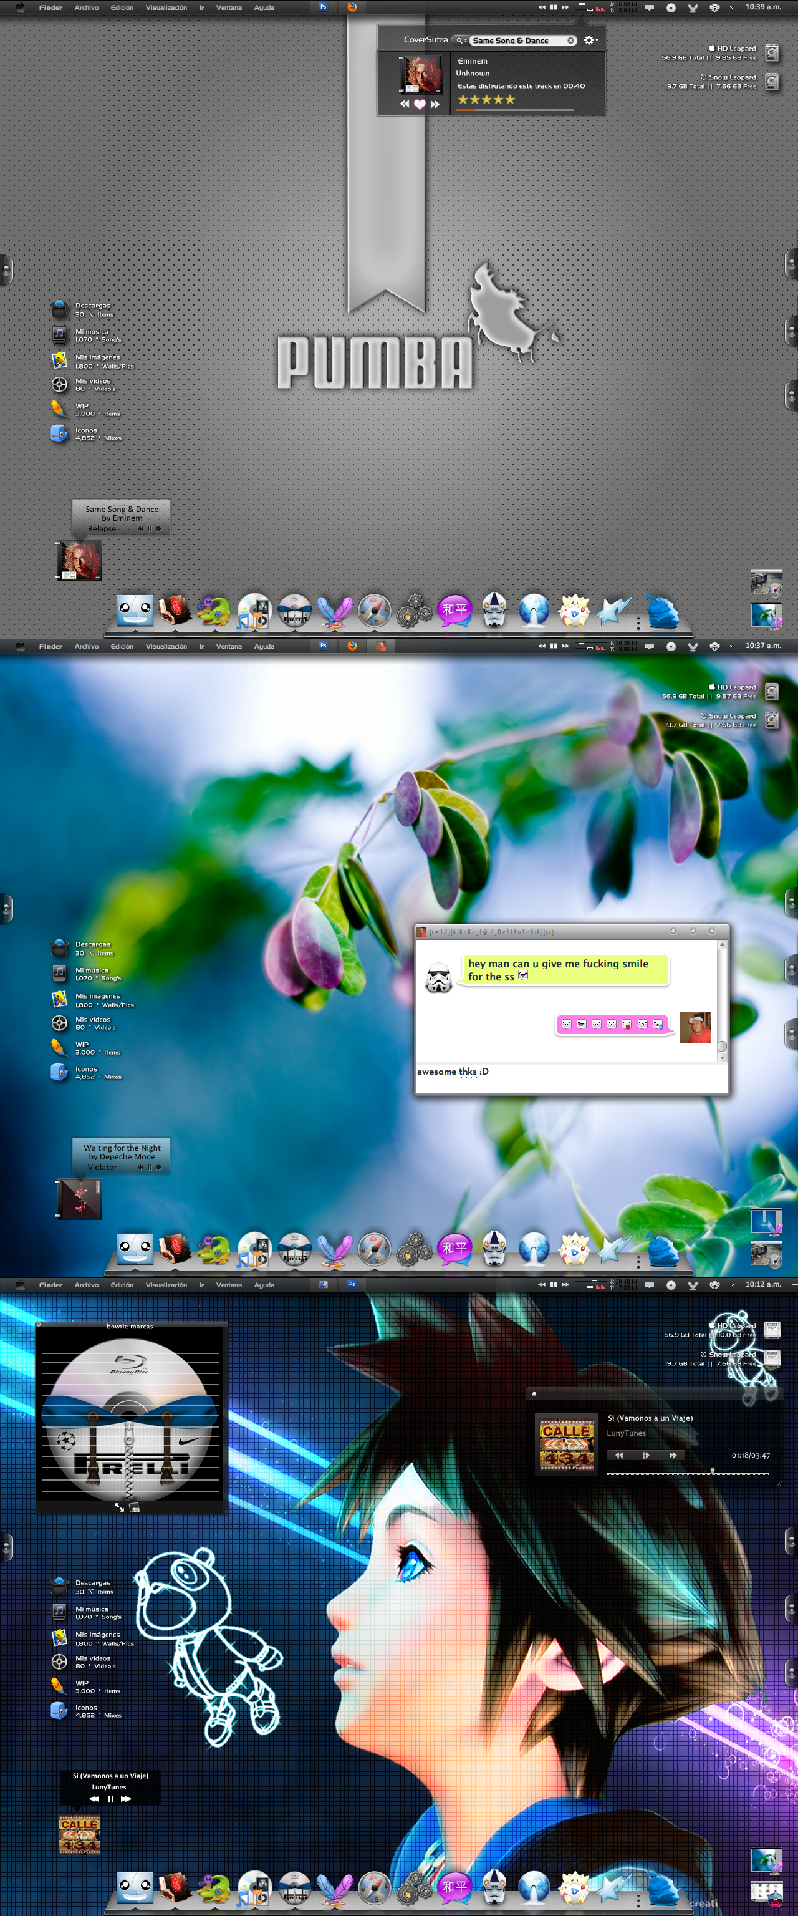Toggle the pause control in the 10:39 menu bar
Screen dimensions: 798x1916
coord(554,7)
